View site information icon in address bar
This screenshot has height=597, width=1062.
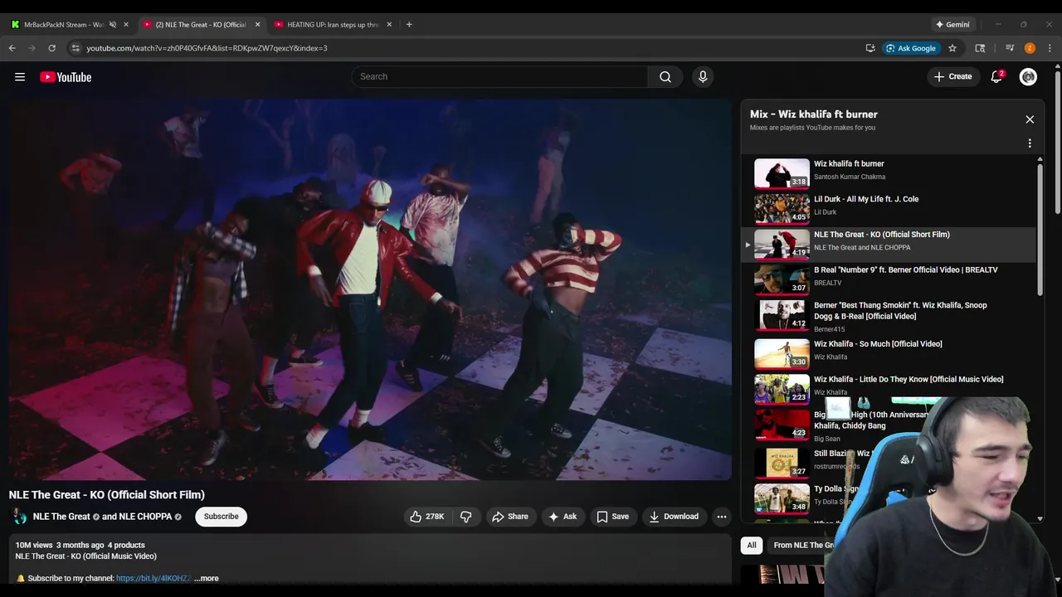76,48
